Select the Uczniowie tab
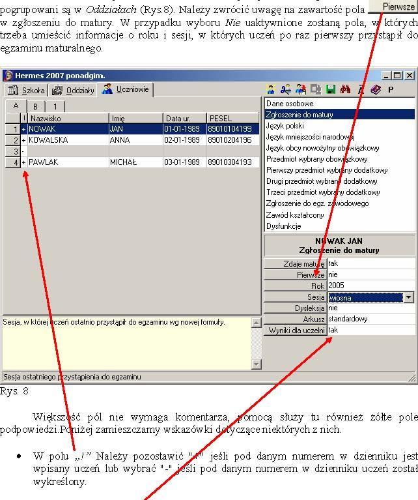This screenshot has width=418, height=500. click(126, 89)
